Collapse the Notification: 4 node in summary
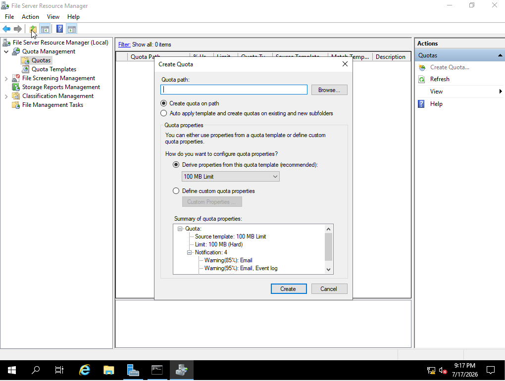Screen dimensions: 505x381 189,253
